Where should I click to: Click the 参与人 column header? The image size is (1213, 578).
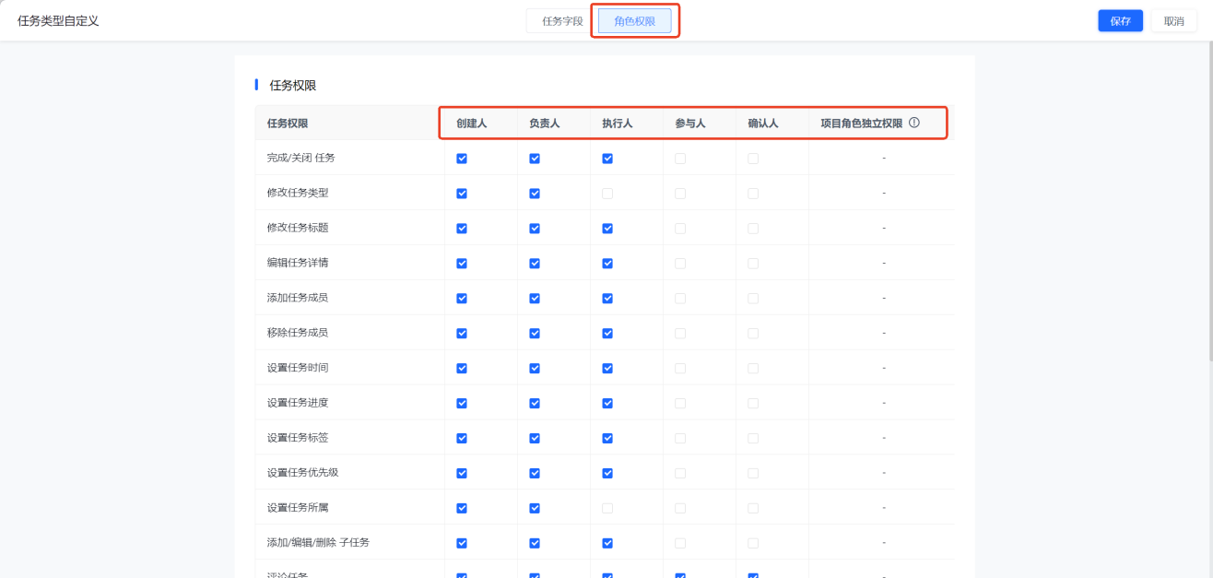689,123
